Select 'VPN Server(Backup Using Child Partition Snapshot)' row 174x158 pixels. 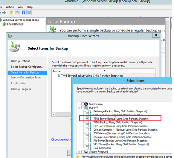point(121,144)
